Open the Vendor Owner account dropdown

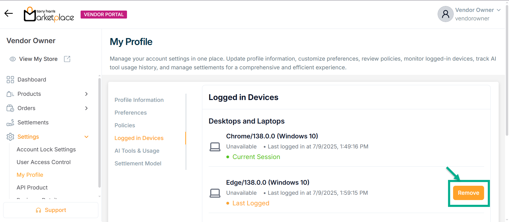[498, 10]
